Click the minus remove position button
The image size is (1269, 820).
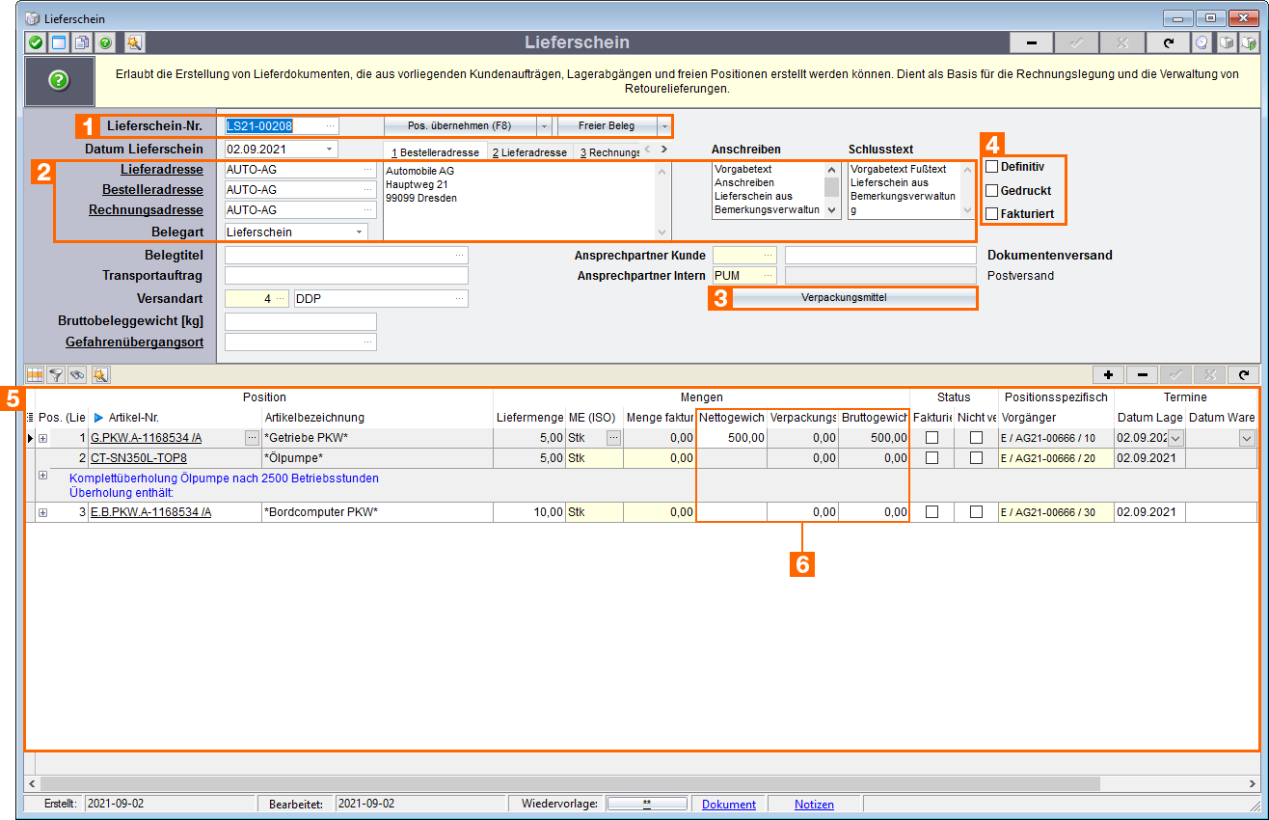coord(1143,374)
